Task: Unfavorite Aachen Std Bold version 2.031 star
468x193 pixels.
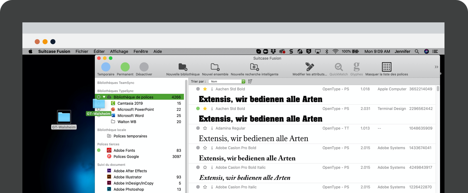Action: 205,109
